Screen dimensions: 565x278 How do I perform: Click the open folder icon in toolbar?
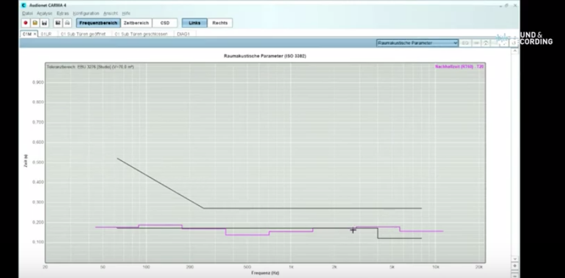tap(35, 23)
